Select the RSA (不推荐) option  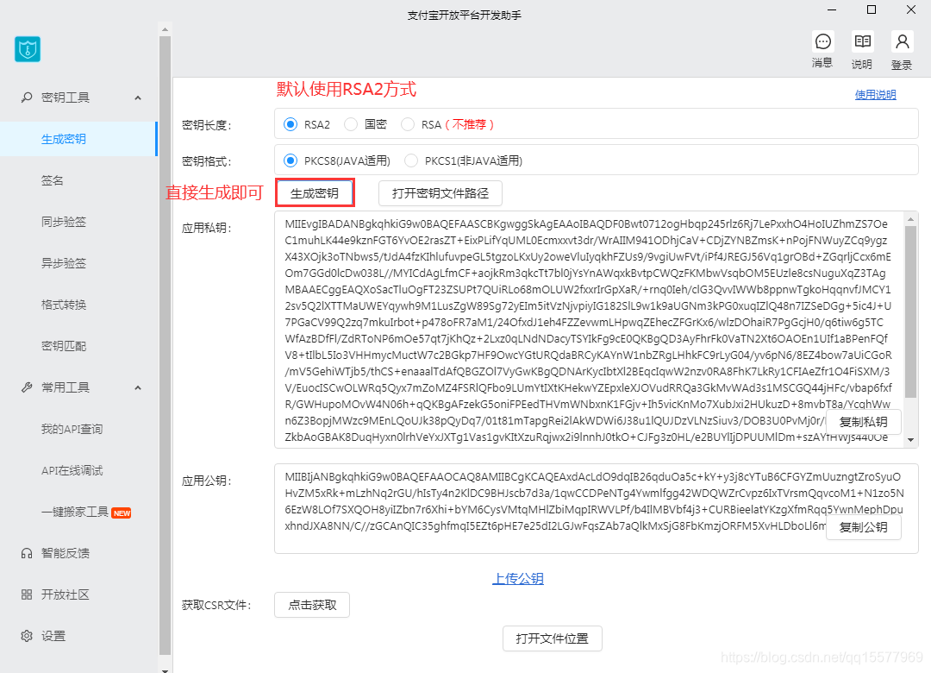408,124
